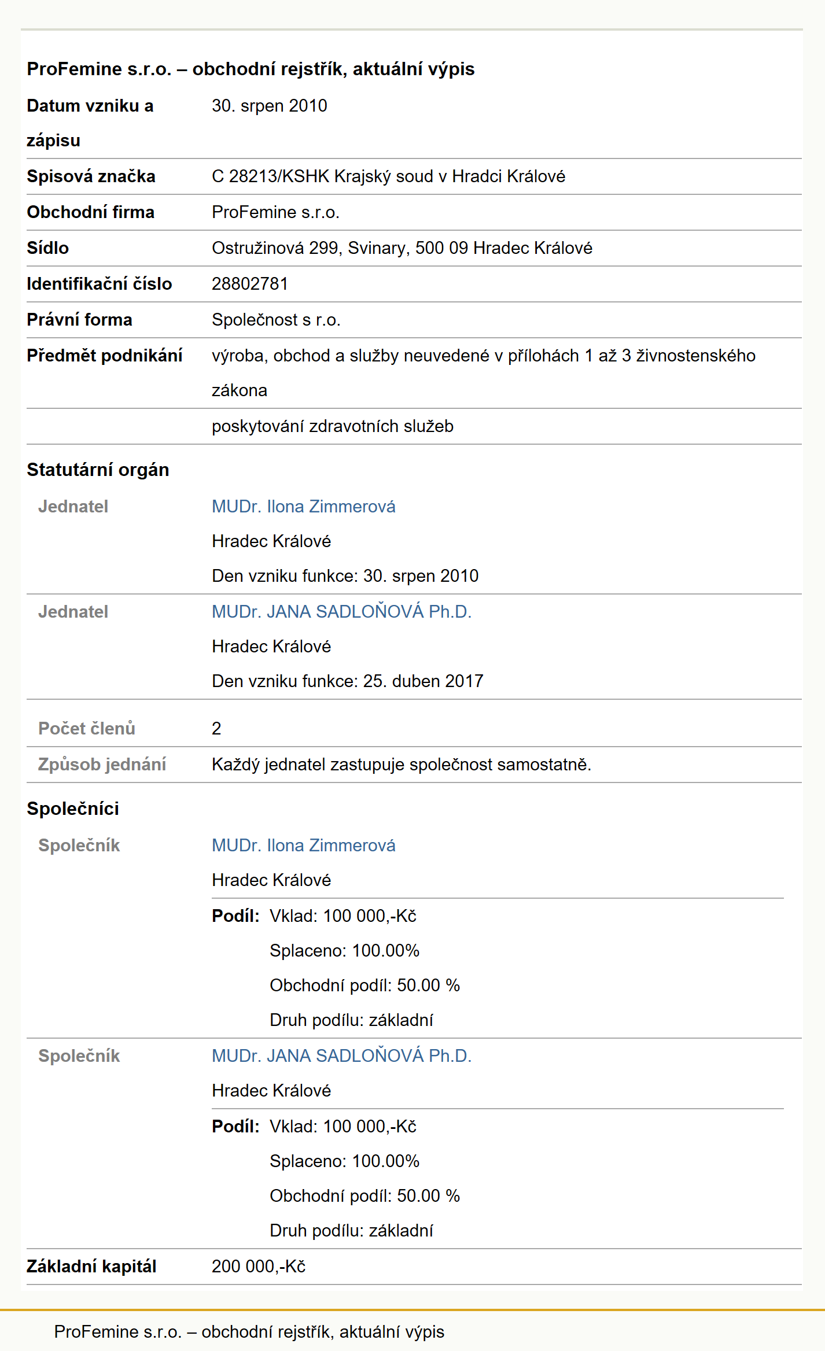Click the Společníci section heading

pos(73,809)
